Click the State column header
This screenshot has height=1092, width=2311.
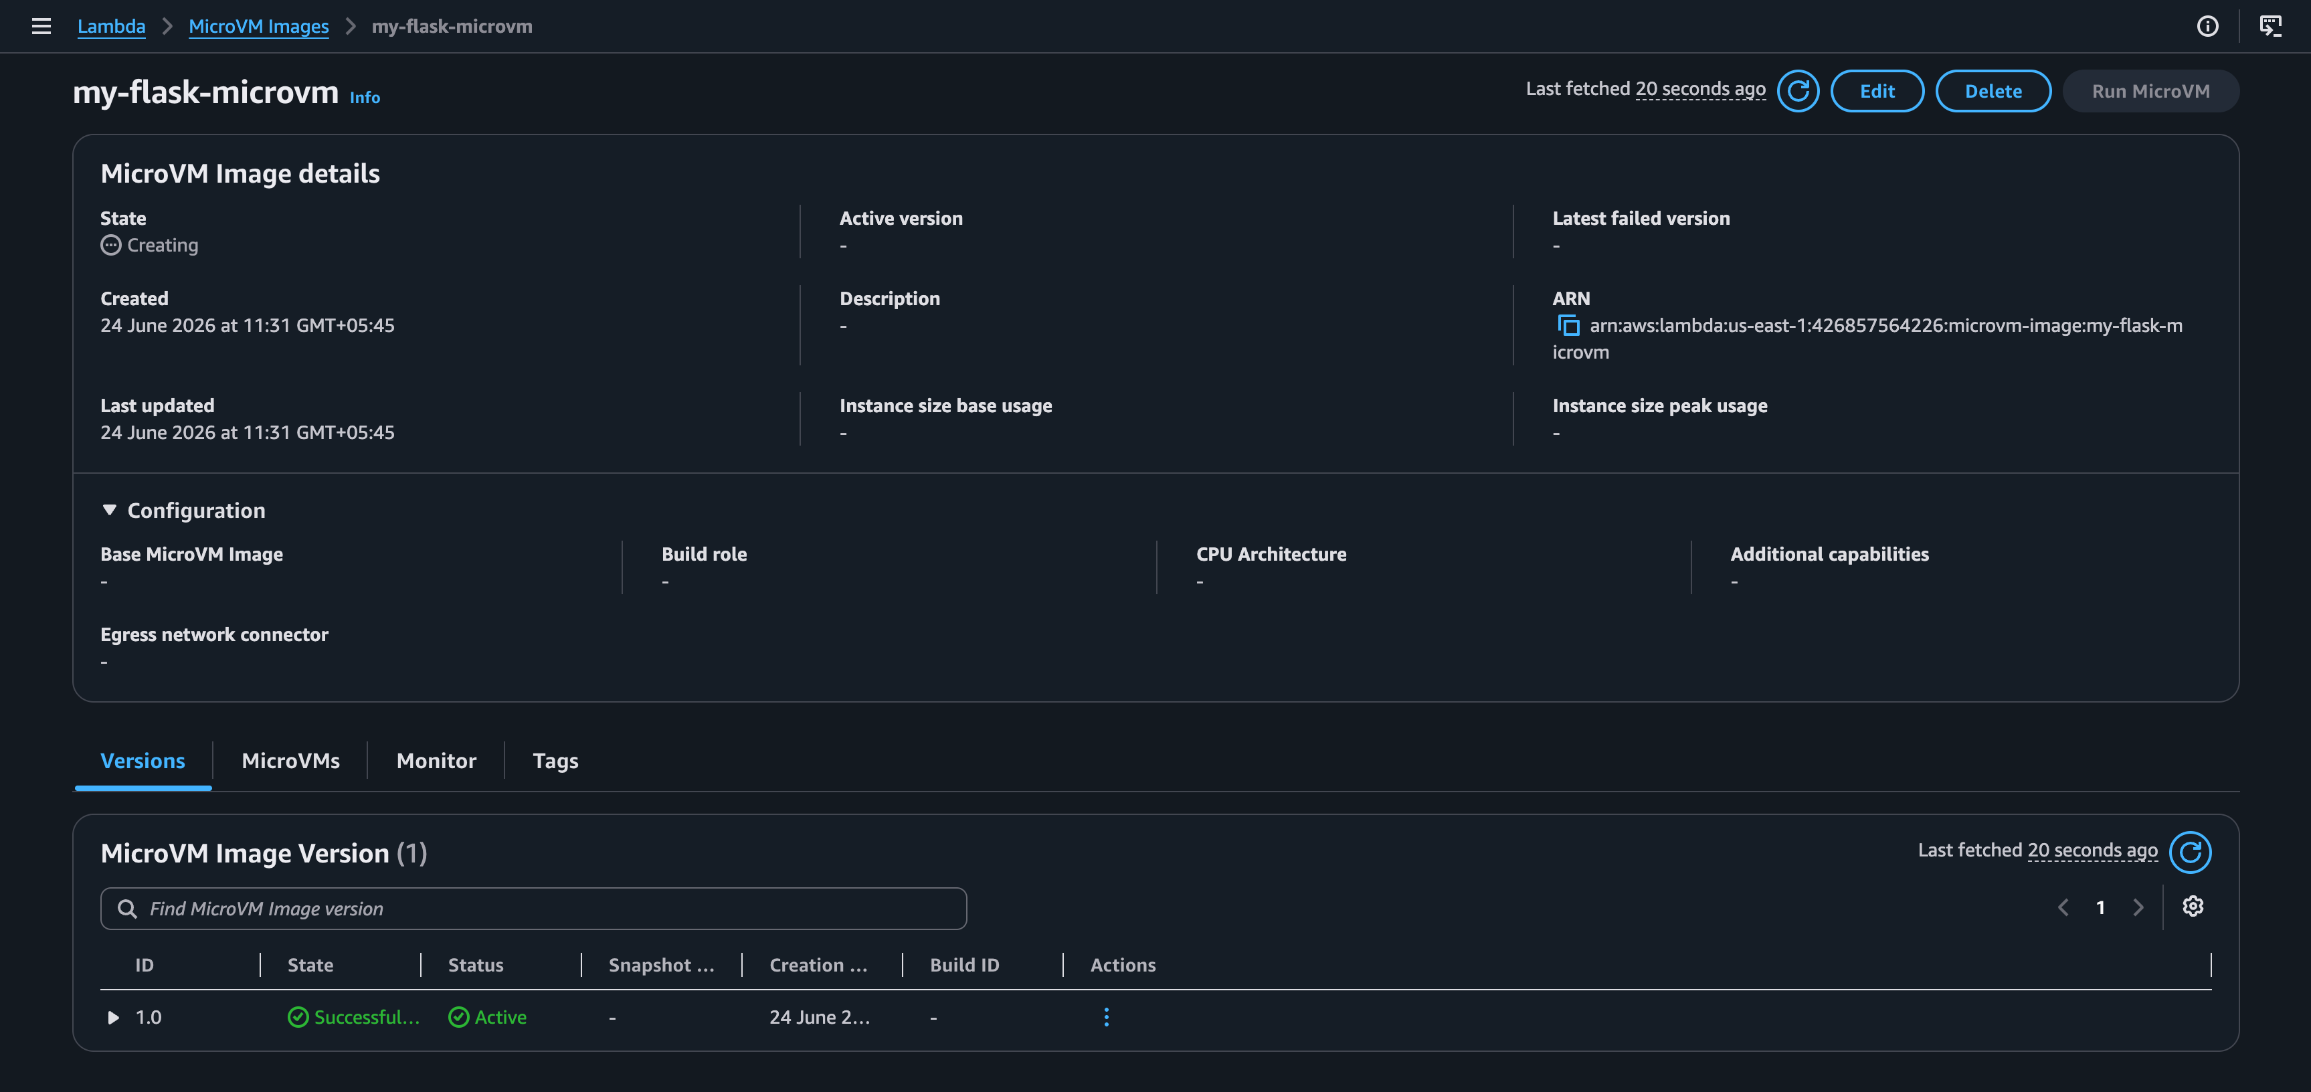click(x=310, y=965)
